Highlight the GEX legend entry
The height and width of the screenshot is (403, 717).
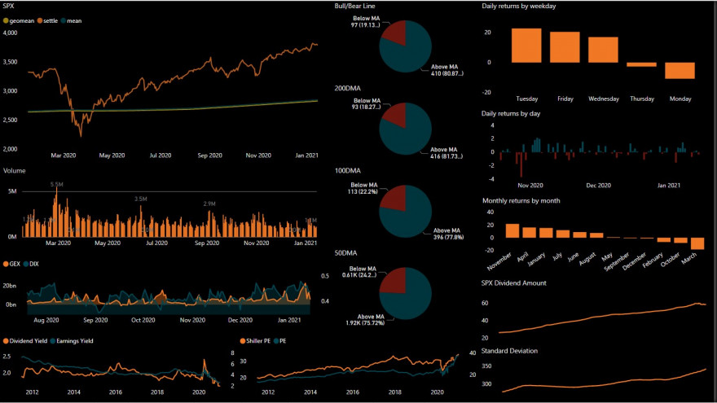[12, 264]
